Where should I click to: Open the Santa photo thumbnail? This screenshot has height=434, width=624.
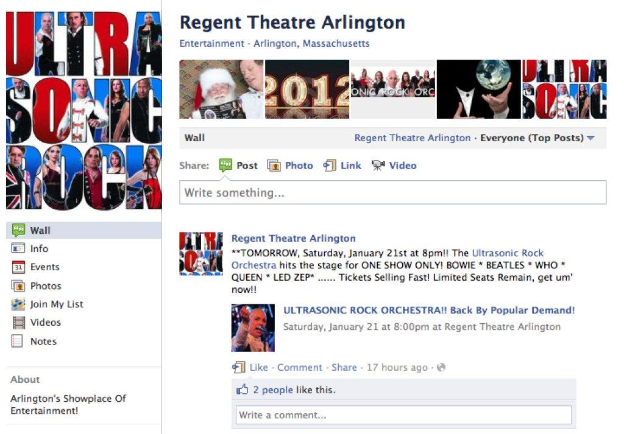pos(221,89)
